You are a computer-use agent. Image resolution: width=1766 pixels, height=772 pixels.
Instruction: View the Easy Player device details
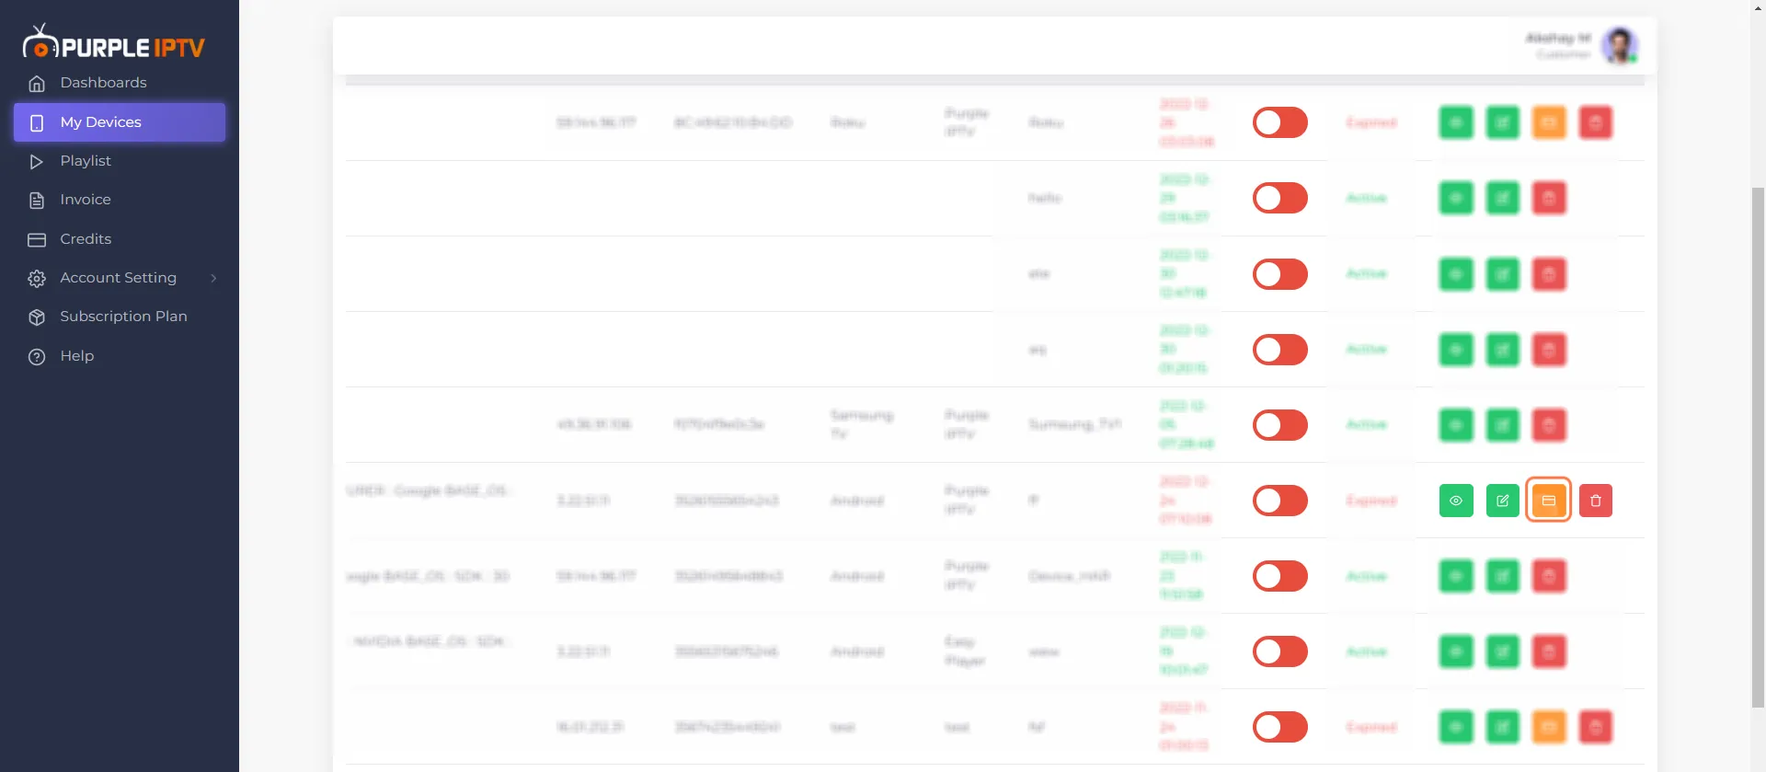[x=1456, y=651]
